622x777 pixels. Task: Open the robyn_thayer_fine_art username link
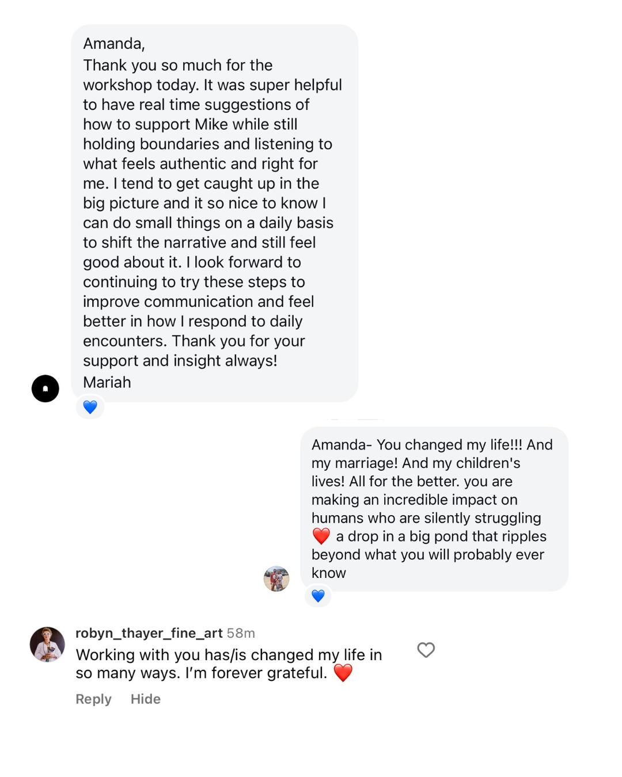tap(149, 633)
